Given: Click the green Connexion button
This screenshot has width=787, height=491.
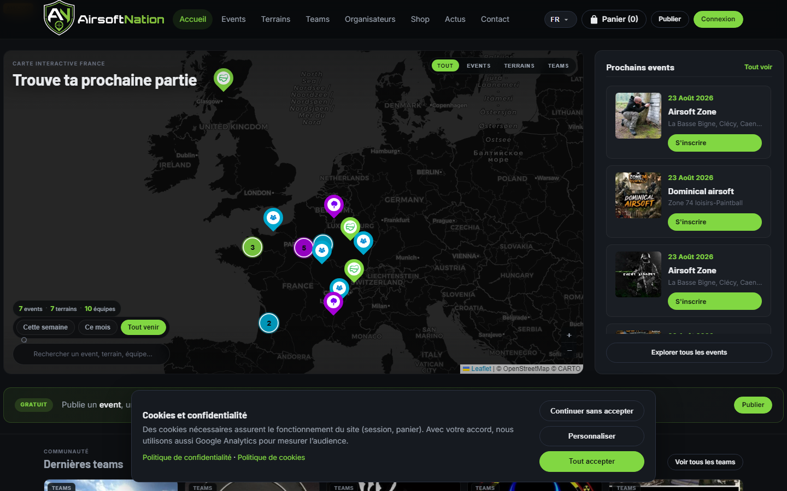Looking at the screenshot, I should click(718, 20).
